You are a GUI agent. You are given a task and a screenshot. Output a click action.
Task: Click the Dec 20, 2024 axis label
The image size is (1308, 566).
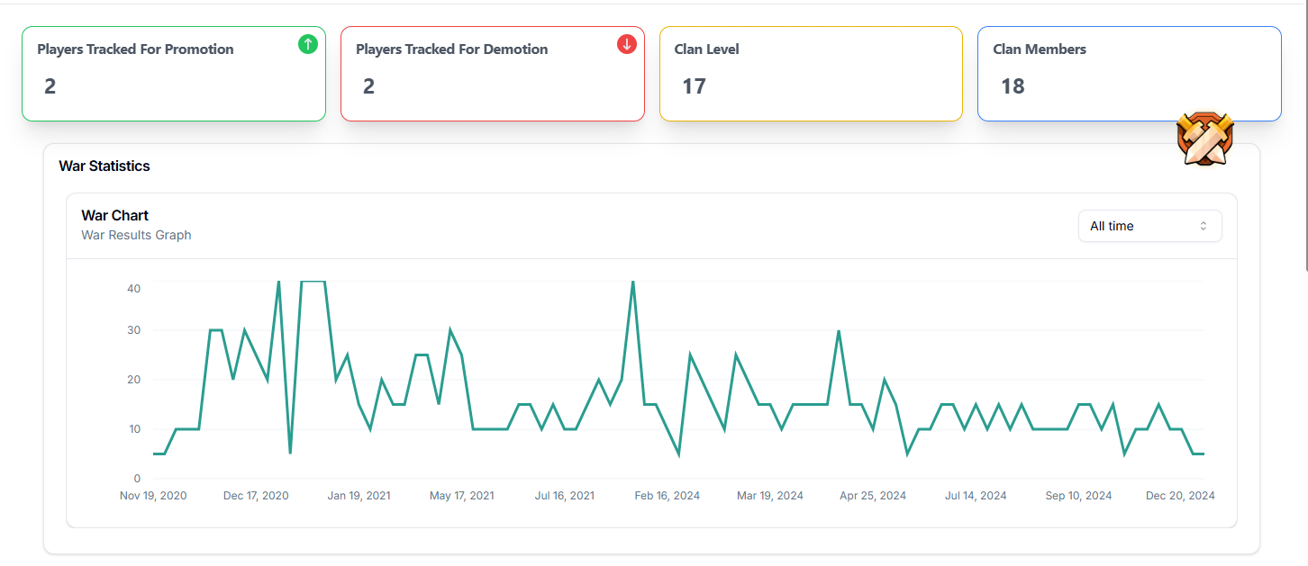click(1180, 495)
